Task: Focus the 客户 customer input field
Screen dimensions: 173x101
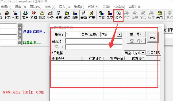Action: [x=94, y=47]
